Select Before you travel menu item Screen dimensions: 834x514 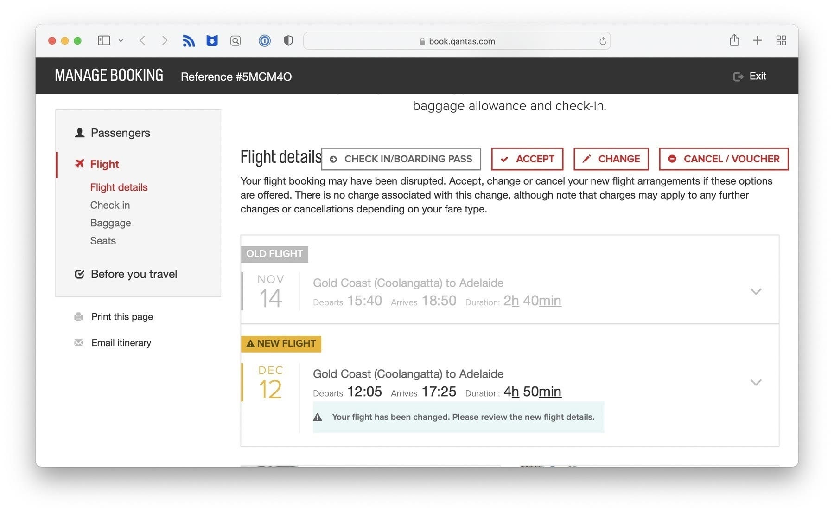[134, 274]
